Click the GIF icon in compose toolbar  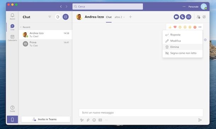pyautogui.click(x=100, y=120)
